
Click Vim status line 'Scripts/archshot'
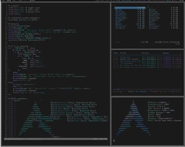tap(14, 139)
